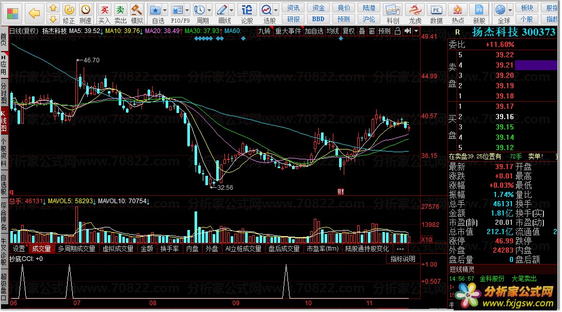Expand the 画线 drawing dropdown arrow
This screenshot has width=562, height=312.
[x=232, y=10]
